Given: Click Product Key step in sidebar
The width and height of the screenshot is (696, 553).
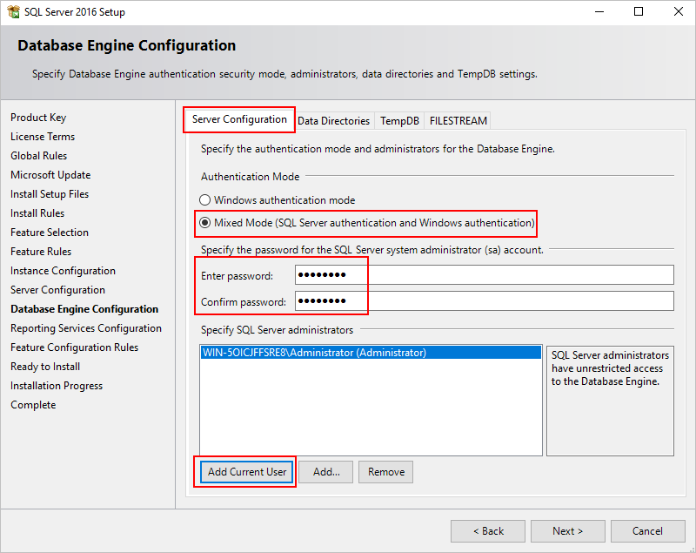Looking at the screenshot, I should (38, 118).
